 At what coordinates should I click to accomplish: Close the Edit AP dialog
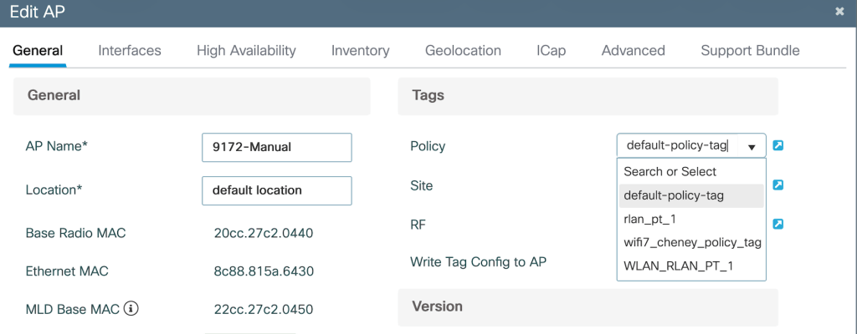tap(839, 12)
